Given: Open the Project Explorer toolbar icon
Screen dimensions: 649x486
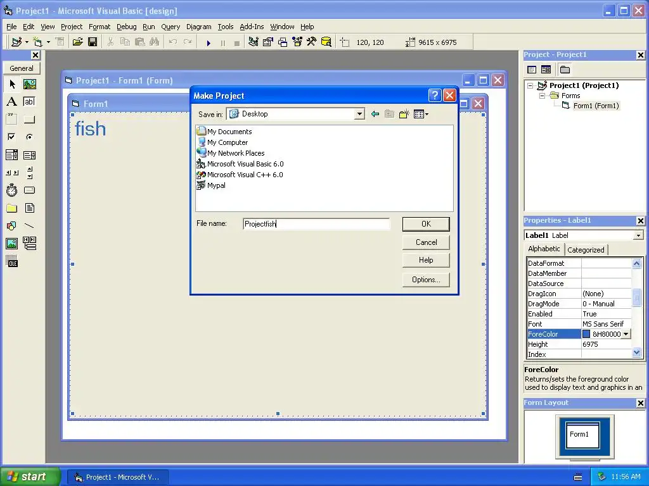Looking at the screenshot, I should pos(254,42).
